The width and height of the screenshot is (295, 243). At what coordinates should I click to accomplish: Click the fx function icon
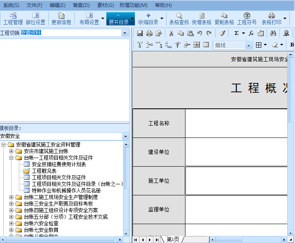(251, 33)
